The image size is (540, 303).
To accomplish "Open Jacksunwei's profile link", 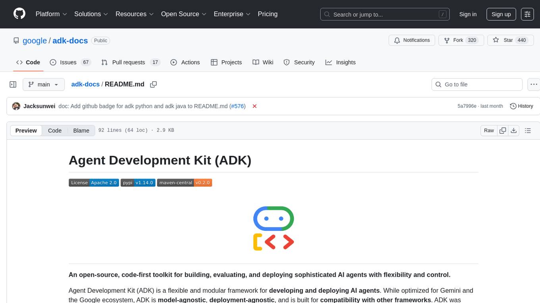I will 39,106.
